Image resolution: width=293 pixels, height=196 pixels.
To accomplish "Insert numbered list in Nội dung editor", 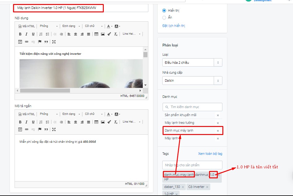I will click(x=41, y=34).
